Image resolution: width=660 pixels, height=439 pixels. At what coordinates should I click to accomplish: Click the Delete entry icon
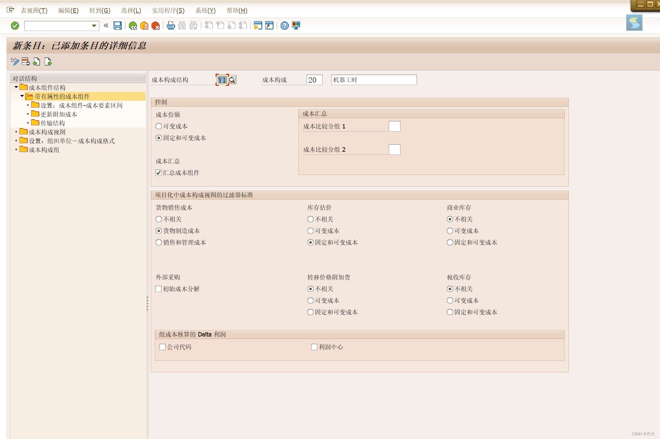pos(26,62)
